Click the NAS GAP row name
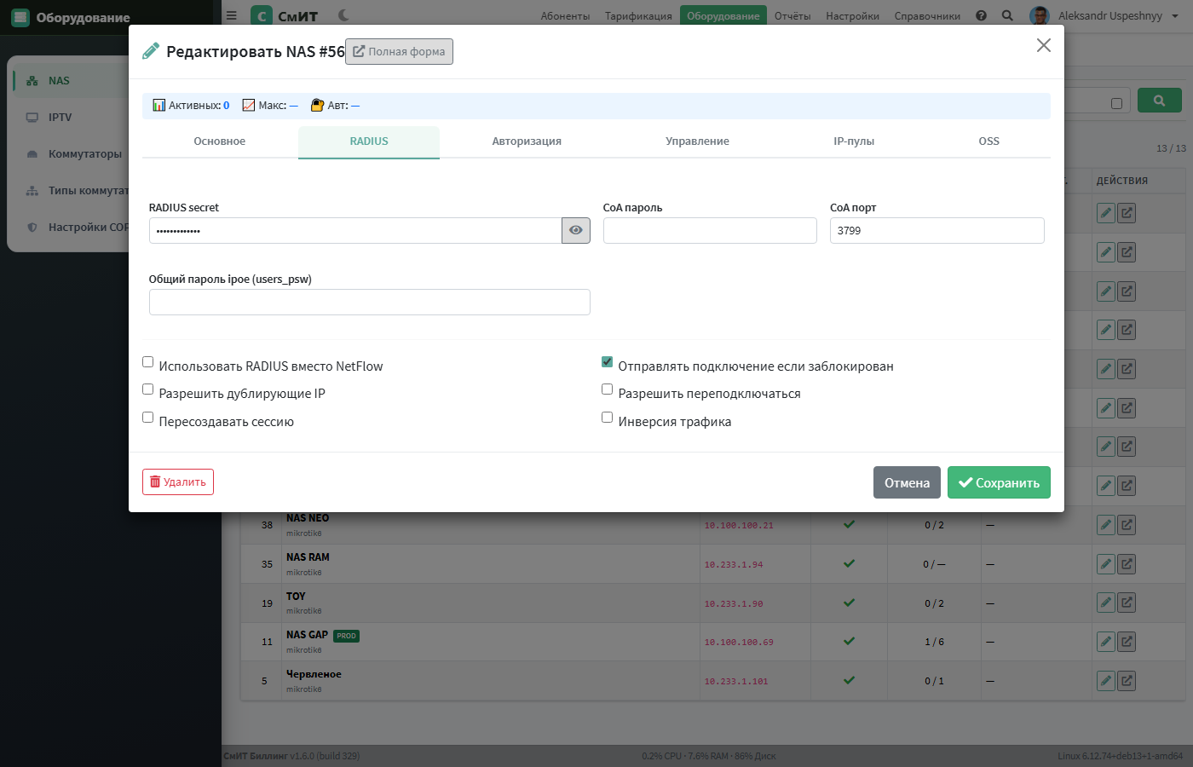 [x=307, y=635]
